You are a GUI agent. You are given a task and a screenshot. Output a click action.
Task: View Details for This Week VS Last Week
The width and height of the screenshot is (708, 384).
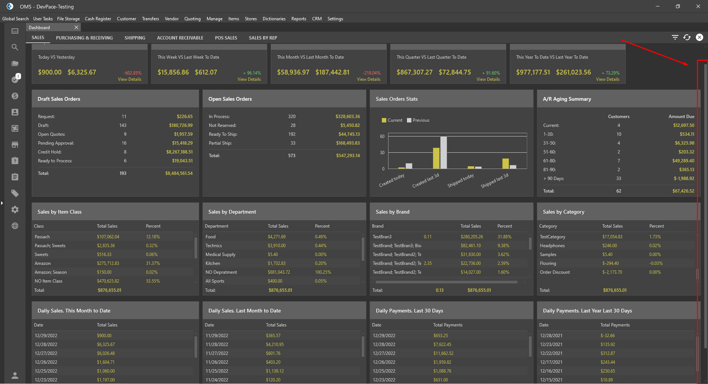249,79
